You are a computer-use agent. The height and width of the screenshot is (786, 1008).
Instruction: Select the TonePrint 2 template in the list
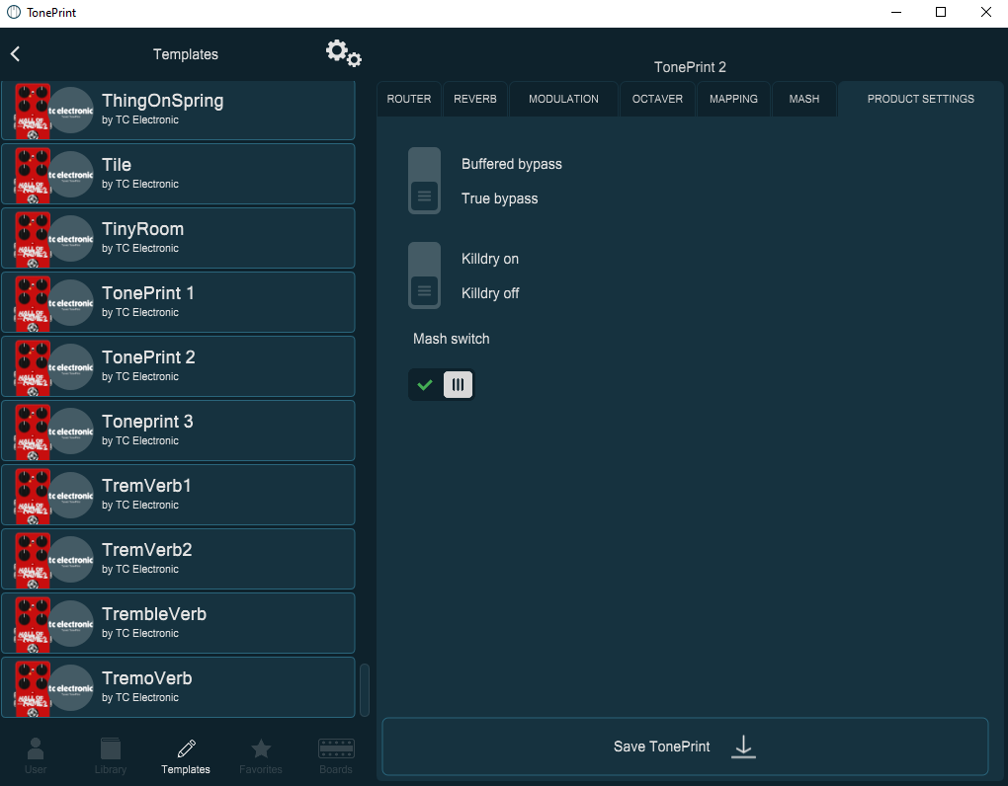(x=178, y=366)
